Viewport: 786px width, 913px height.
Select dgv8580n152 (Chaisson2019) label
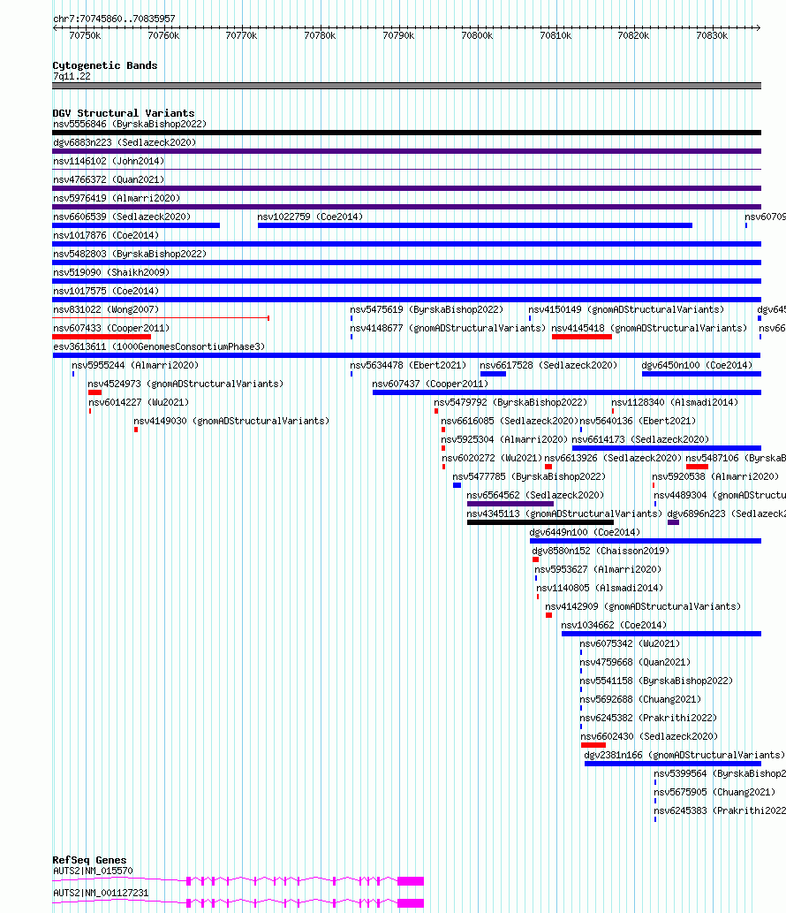pos(601,552)
